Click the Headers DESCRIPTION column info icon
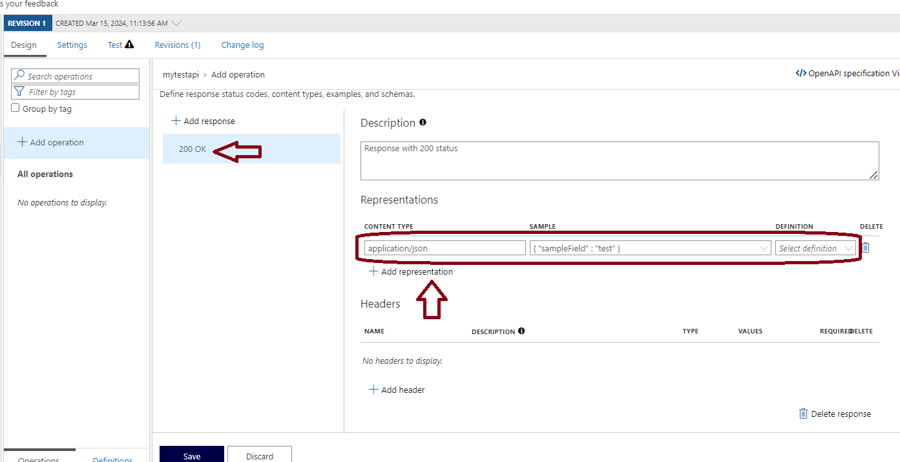The width and height of the screenshot is (900, 462). coord(521,331)
